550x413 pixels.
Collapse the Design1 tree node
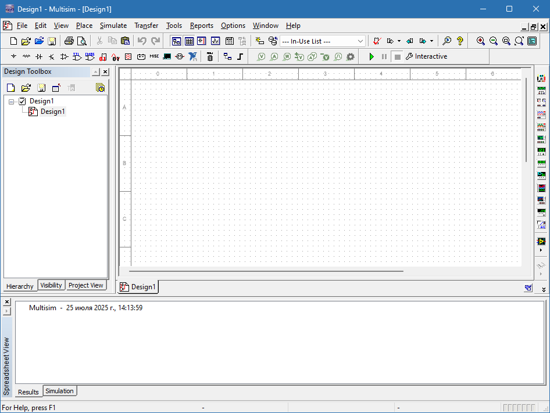tap(11, 102)
